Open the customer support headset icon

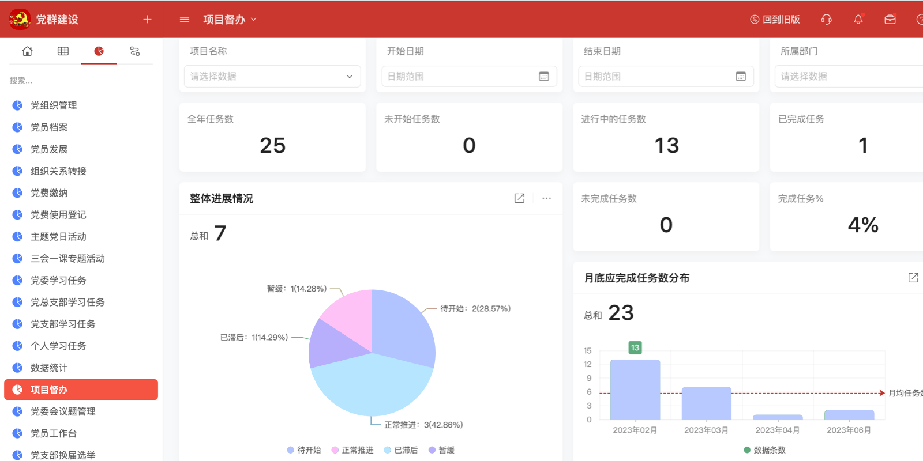coord(826,20)
